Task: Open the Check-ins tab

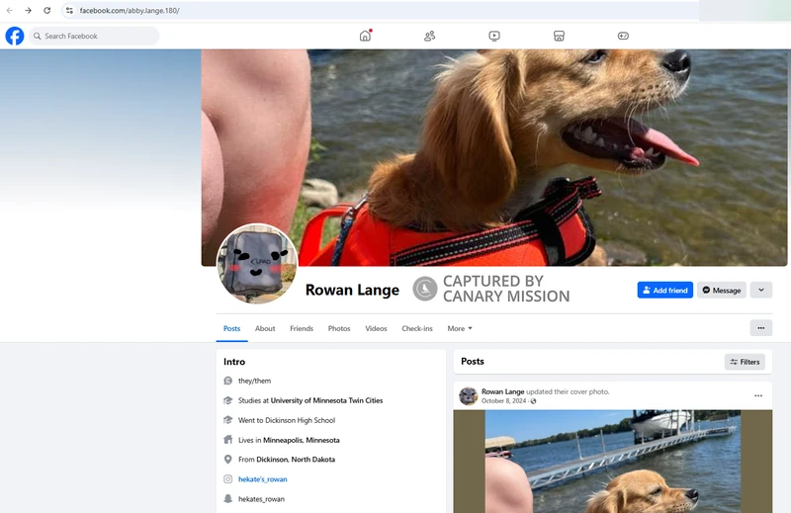Action: click(x=417, y=328)
